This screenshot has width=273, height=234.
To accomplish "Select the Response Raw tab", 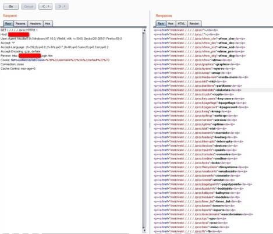I will tap(161, 23).
